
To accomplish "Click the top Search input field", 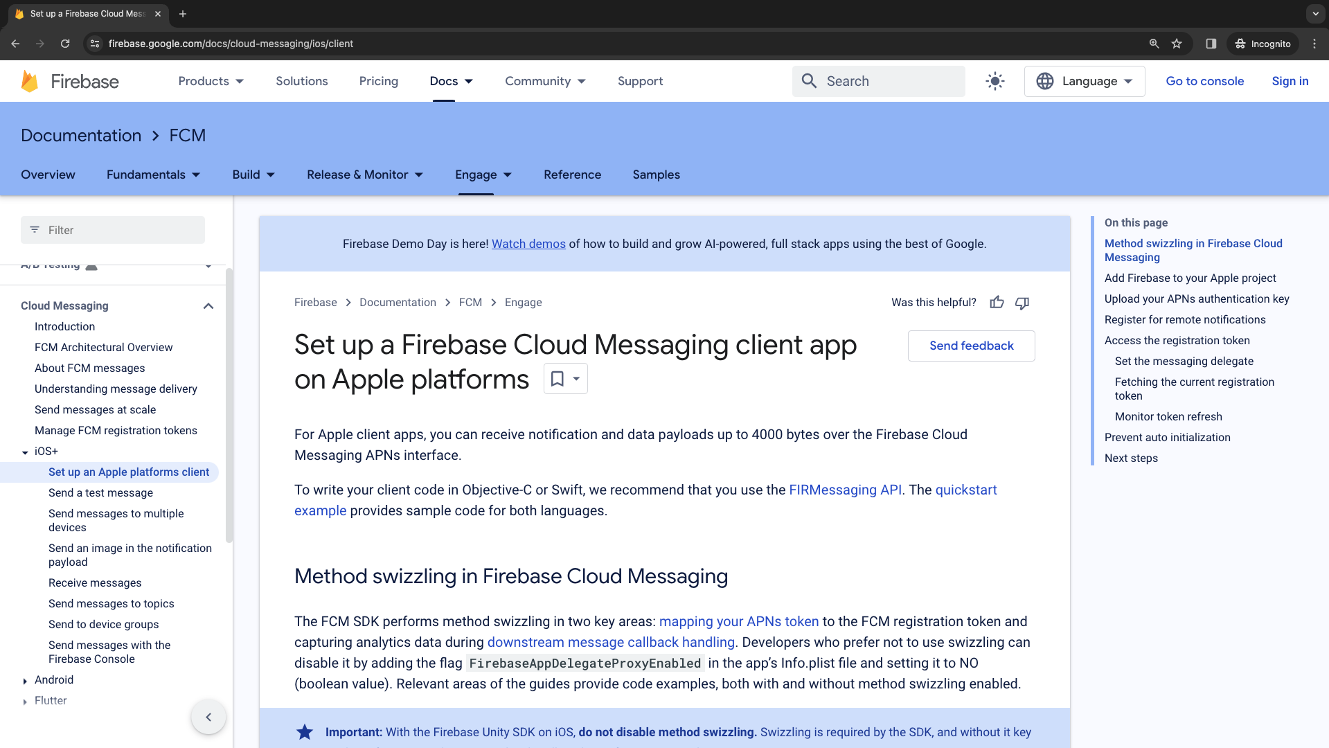I will (x=879, y=81).
